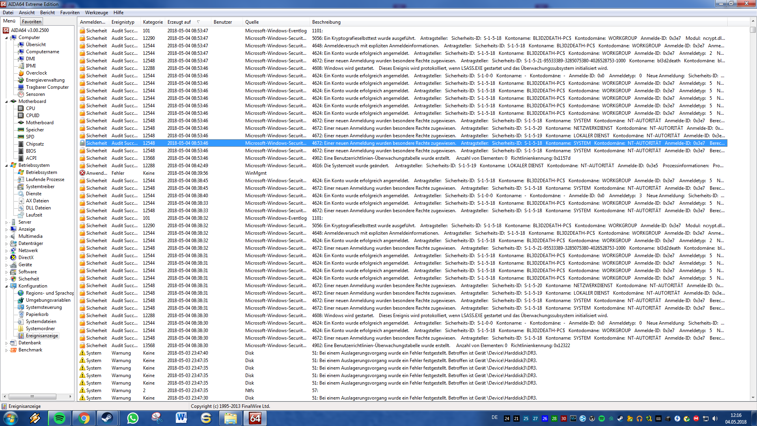
Task: Collapse the Konfiguration tree node
Action: 6,286
